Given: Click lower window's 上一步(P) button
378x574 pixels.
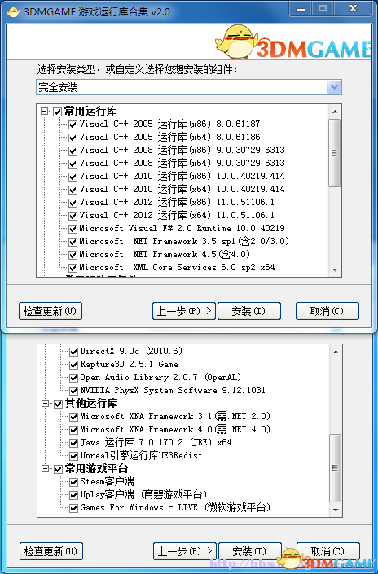Looking at the screenshot, I should pyautogui.click(x=185, y=551).
